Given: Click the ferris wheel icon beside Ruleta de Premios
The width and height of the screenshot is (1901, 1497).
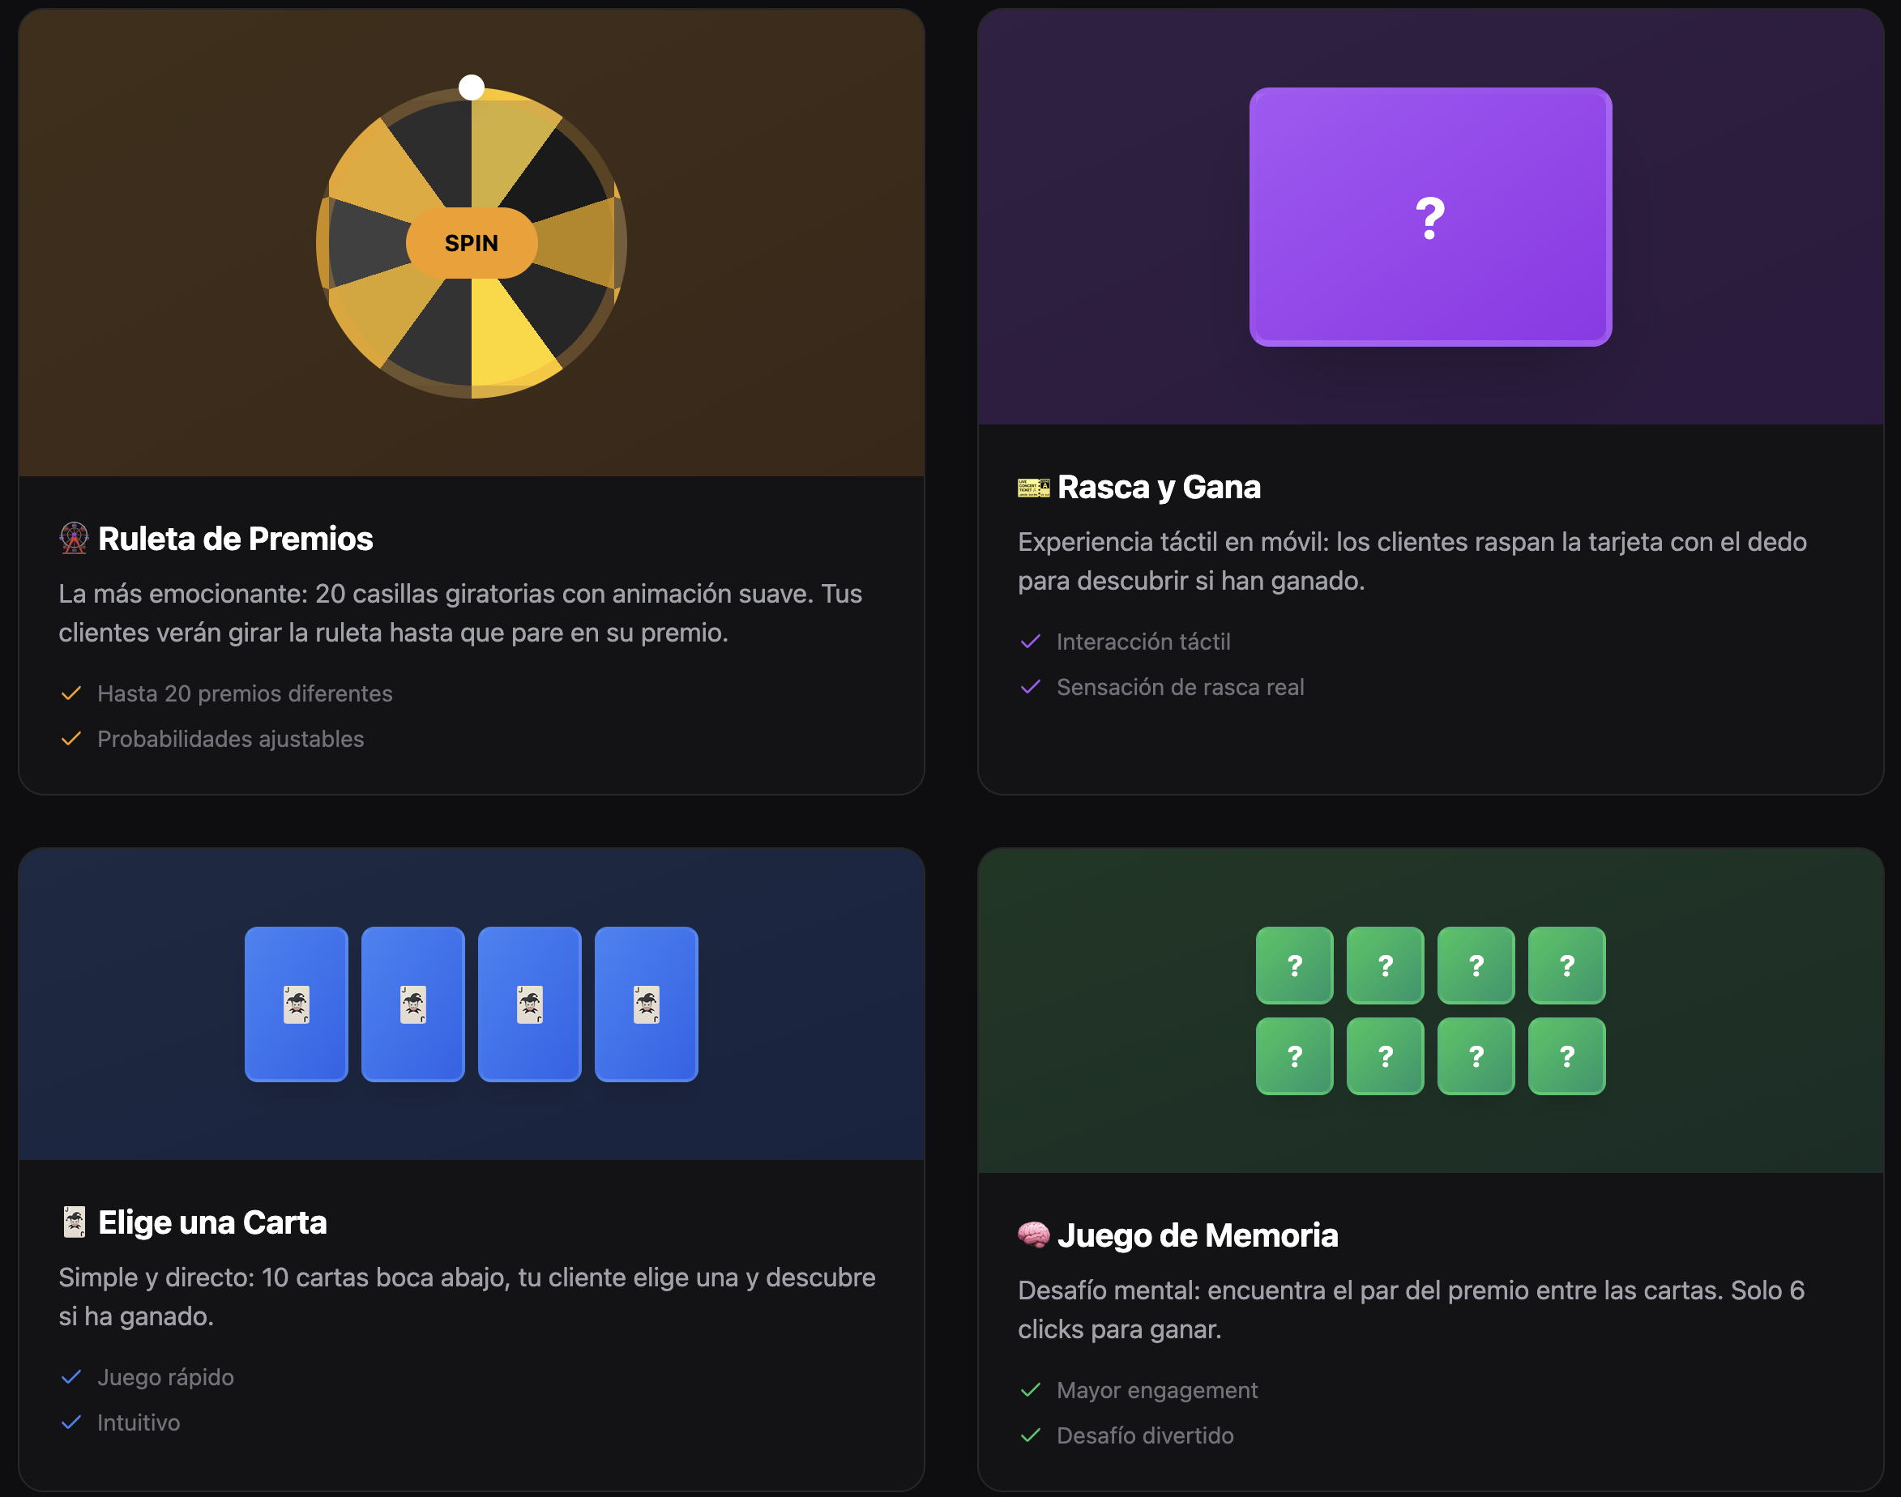Looking at the screenshot, I should [x=74, y=538].
